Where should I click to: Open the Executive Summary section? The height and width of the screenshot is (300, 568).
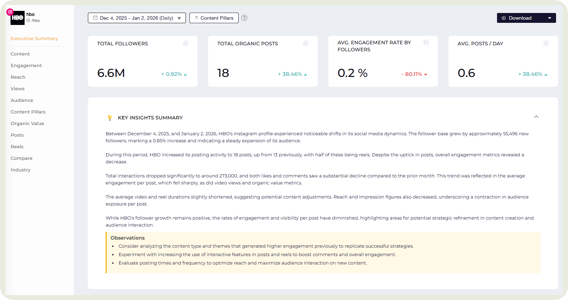pos(34,38)
